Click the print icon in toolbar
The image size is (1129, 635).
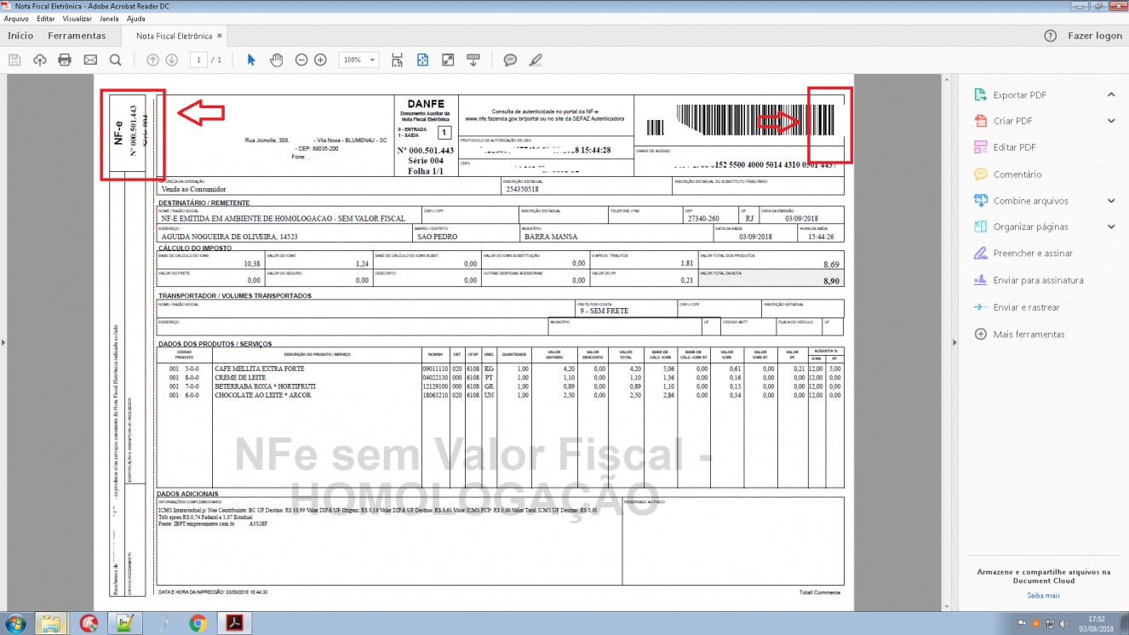pyautogui.click(x=65, y=60)
